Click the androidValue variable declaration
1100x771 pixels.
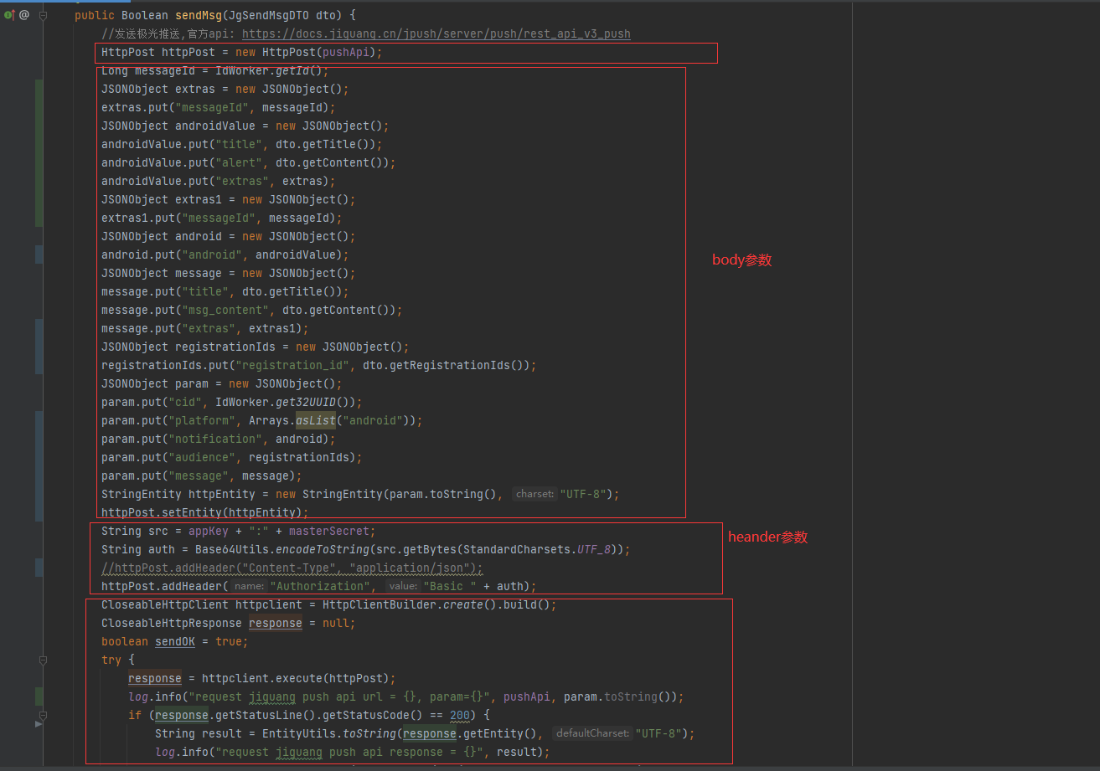pyautogui.click(x=215, y=126)
